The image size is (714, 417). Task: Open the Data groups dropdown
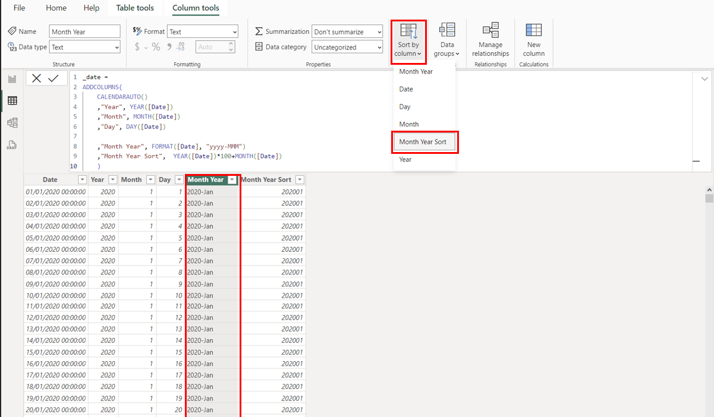coord(447,40)
